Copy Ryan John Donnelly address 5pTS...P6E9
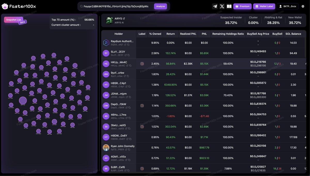 (129, 149)
